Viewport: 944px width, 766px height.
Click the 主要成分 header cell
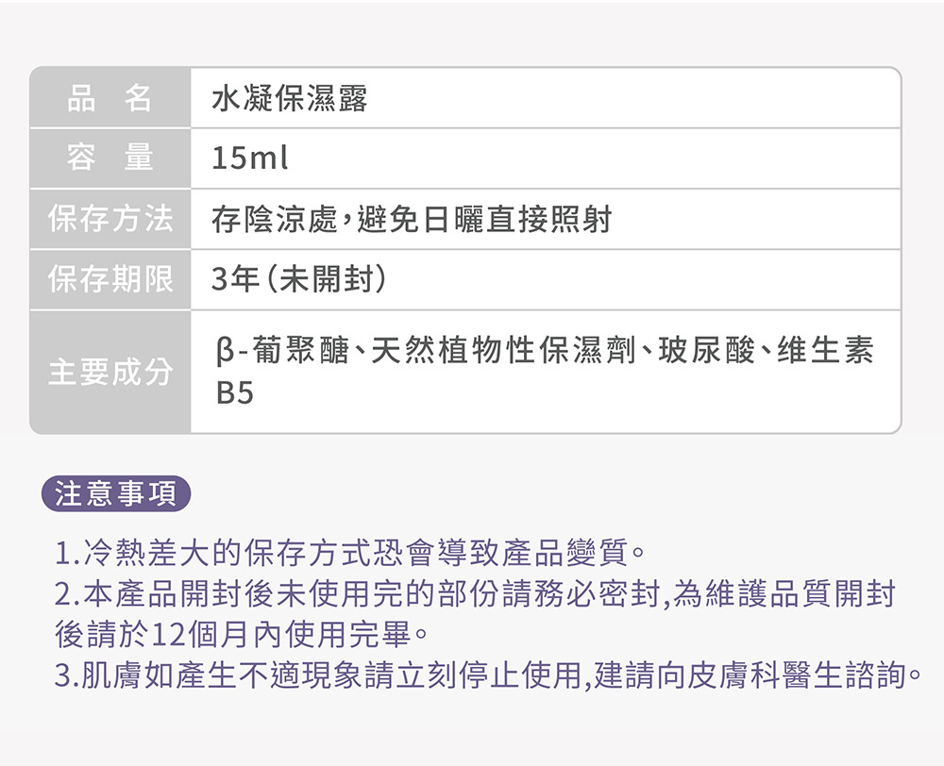(110, 372)
